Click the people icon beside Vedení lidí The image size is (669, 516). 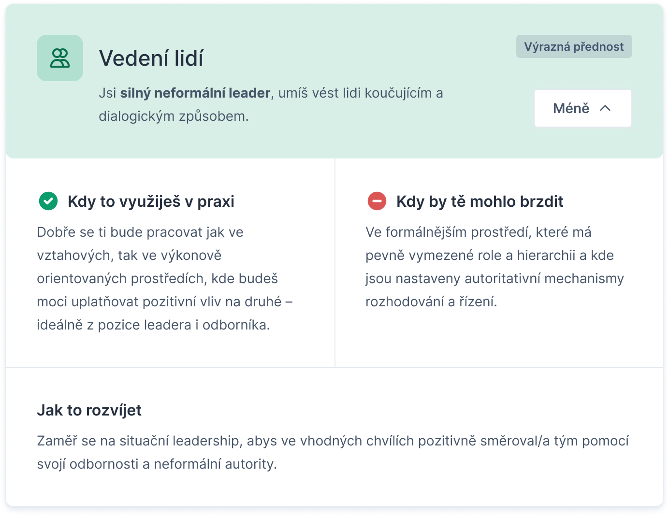[x=60, y=58]
